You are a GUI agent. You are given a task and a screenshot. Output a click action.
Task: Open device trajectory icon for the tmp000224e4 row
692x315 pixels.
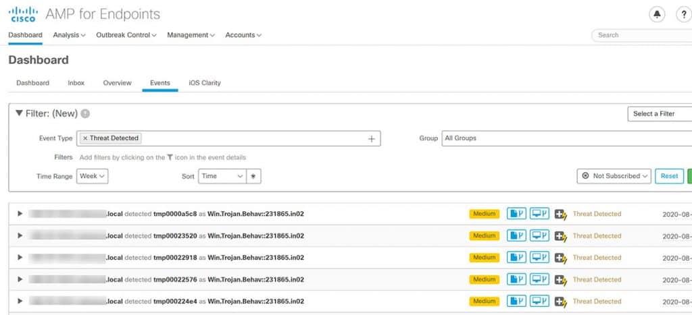point(539,302)
